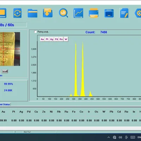Click the microphone tray icon
Image resolution: width=141 pixels, height=141 pixels.
click(126, 137)
